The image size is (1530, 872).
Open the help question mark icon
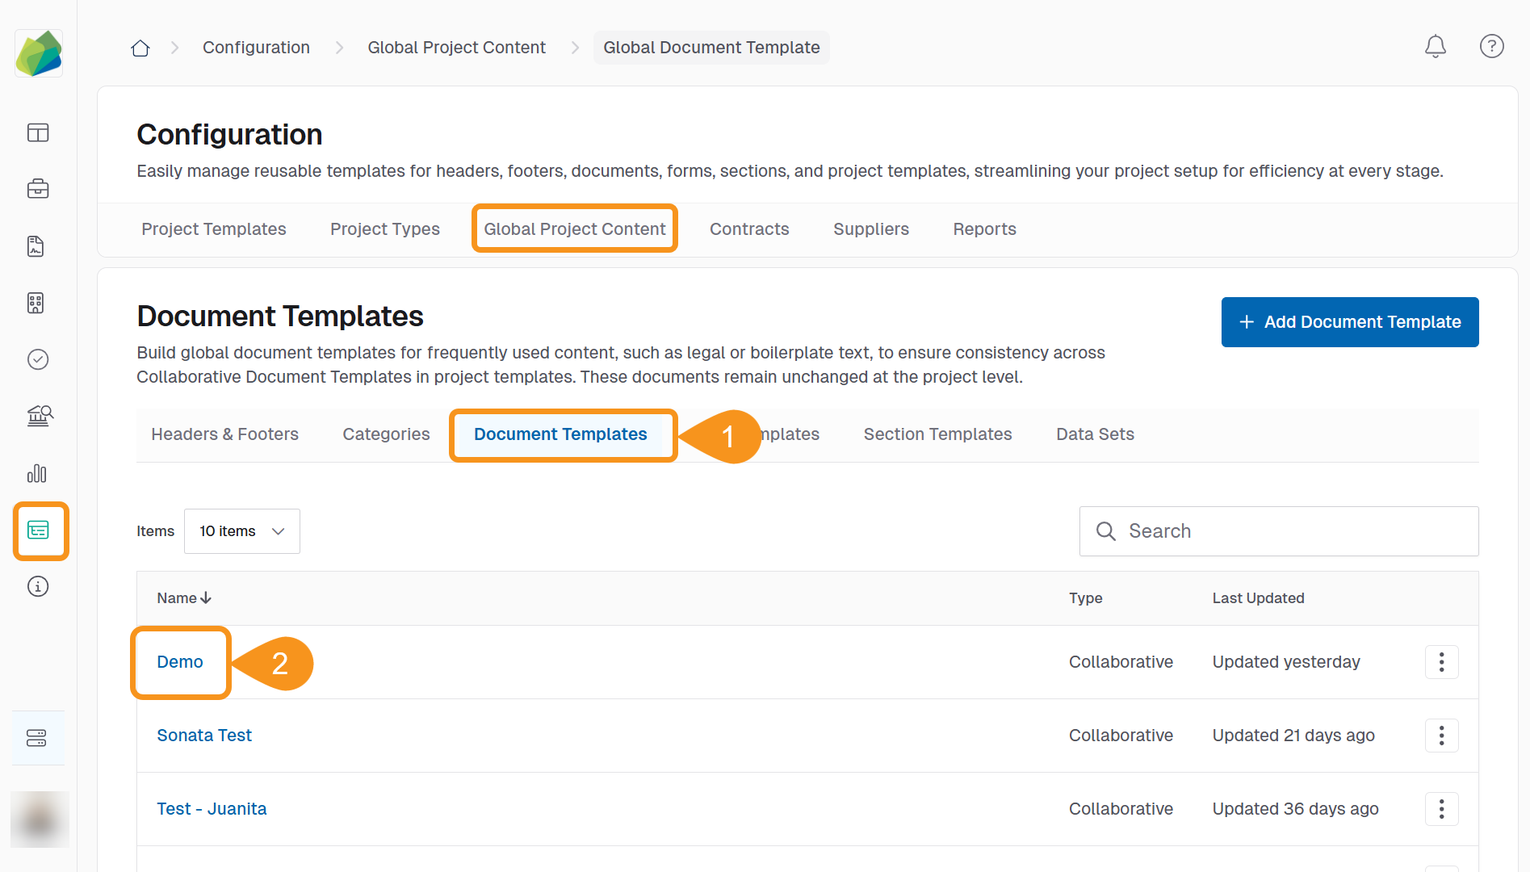point(1491,47)
